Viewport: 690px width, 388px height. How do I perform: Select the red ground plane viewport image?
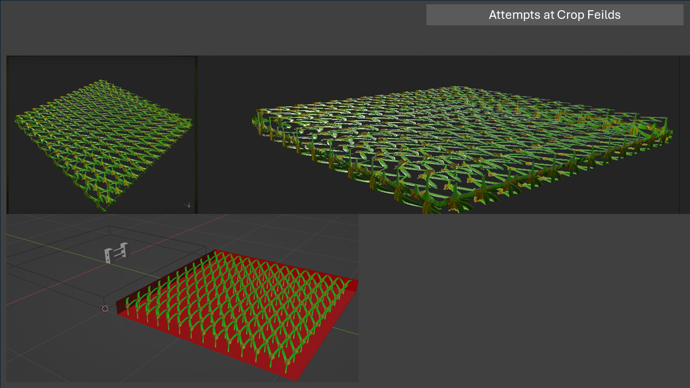pos(182,298)
